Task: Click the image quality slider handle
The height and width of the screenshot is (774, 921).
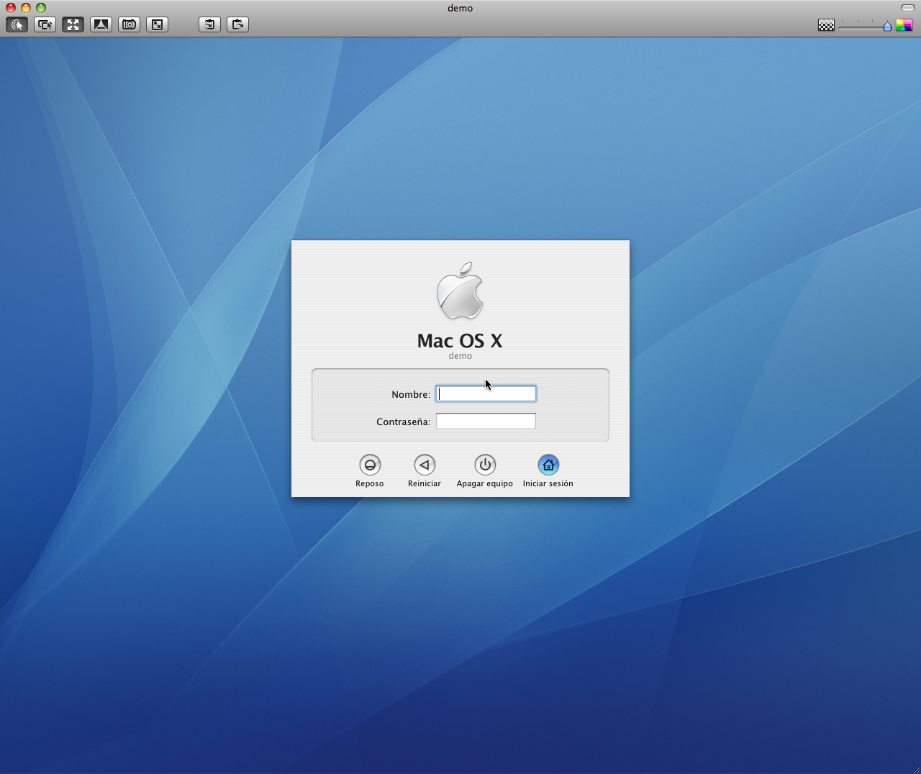Action: click(887, 26)
